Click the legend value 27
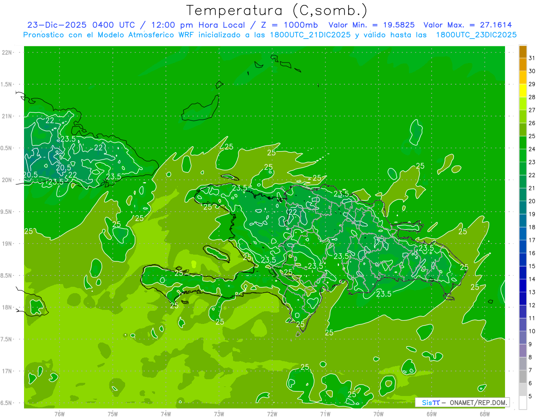544x420 pixels. point(532,110)
